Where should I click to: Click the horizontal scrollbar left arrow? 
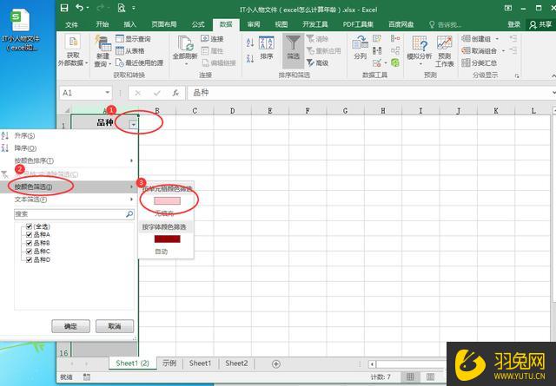372,364
